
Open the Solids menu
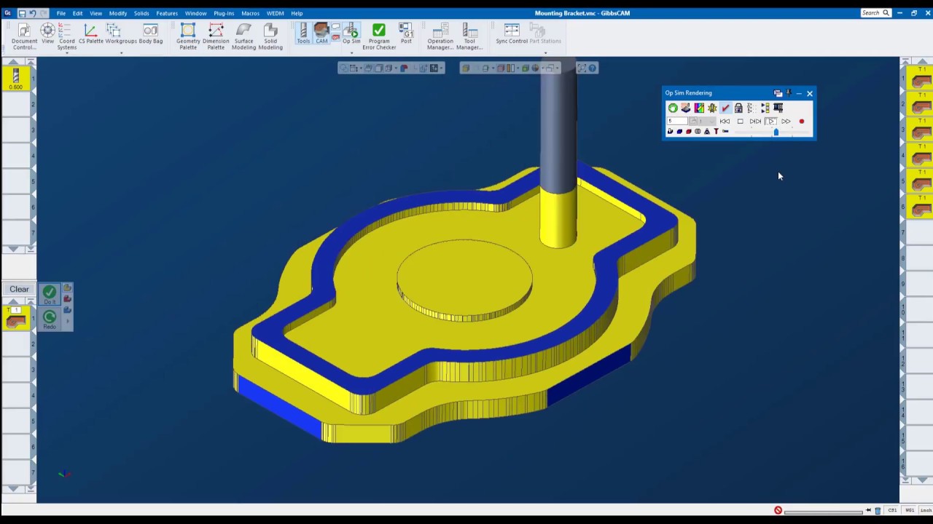coord(141,13)
